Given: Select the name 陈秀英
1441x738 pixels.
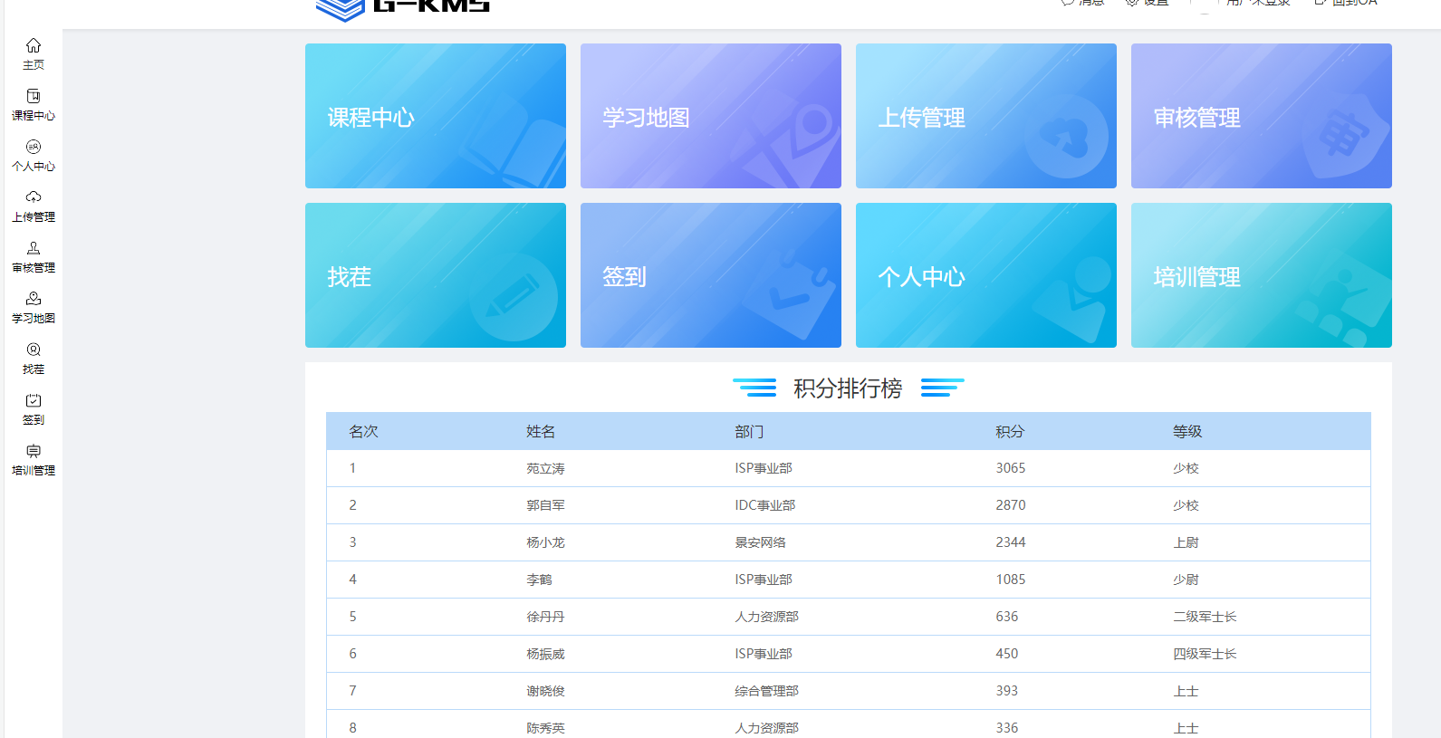Looking at the screenshot, I should 545,728.
